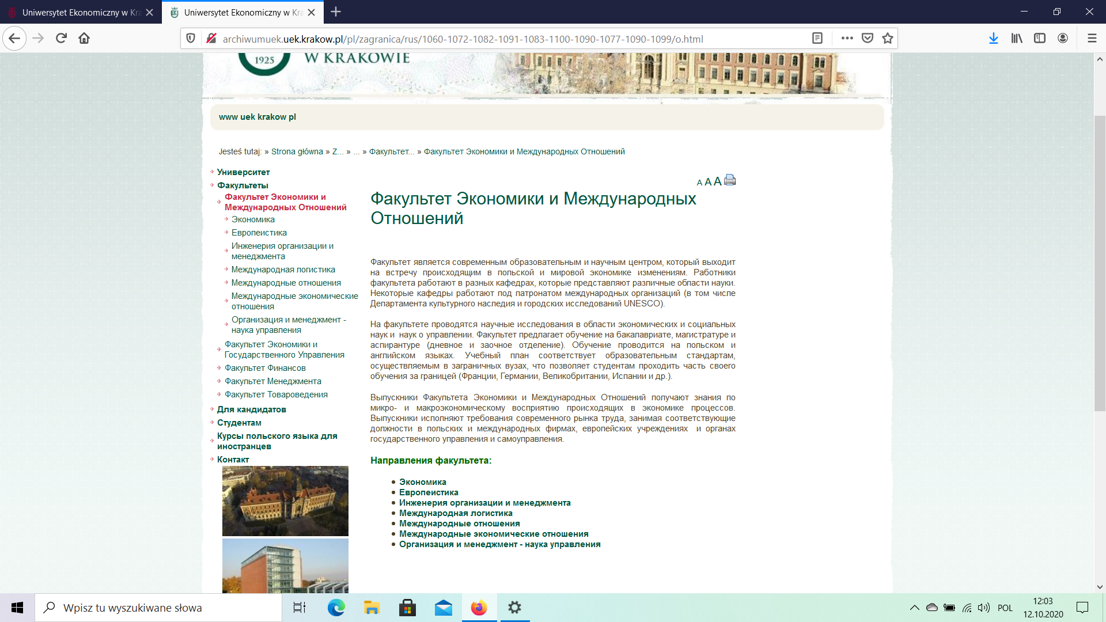Show hidden system tray icons chevron
Viewport: 1106px width, 622px height.
914,608
